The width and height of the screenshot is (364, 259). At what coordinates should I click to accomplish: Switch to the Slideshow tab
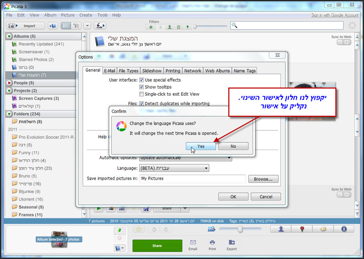[152, 71]
